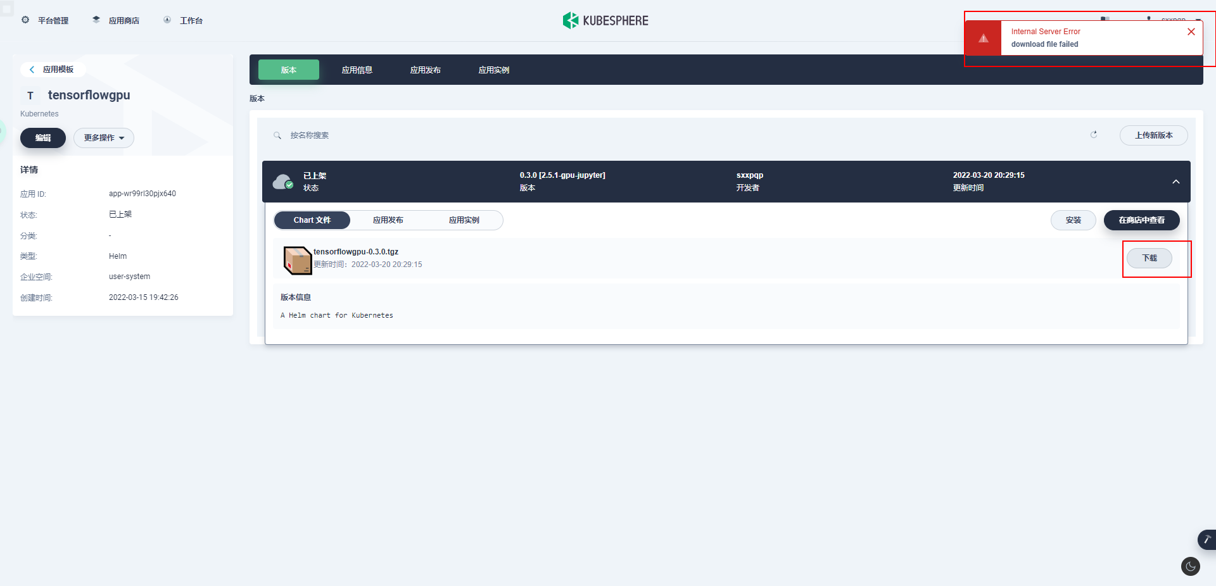Click the 按名称搜索 search field
1216x586 pixels.
[x=310, y=135]
